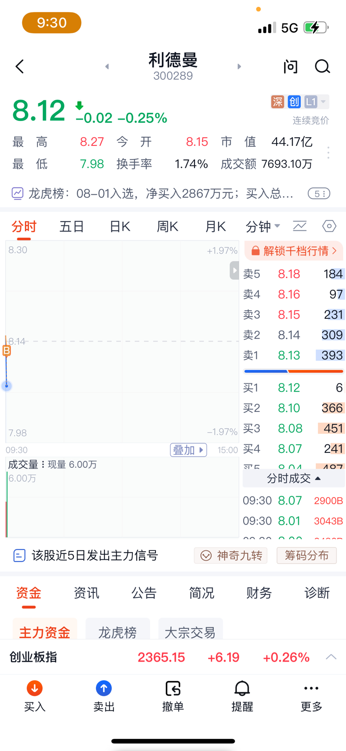Switch to previous stock with left triangle
346x751 pixels.
tap(107, 66)
